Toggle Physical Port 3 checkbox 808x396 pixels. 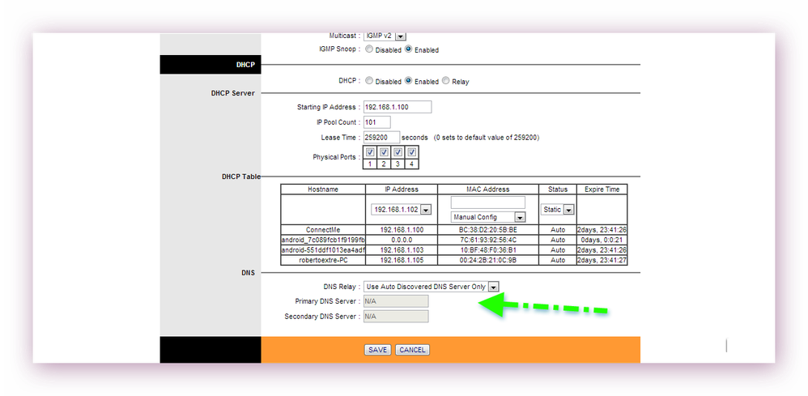point(398,152)
